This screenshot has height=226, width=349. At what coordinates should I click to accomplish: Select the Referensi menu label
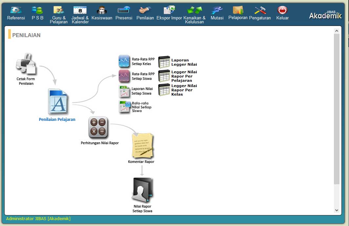[x=16, y=18]
